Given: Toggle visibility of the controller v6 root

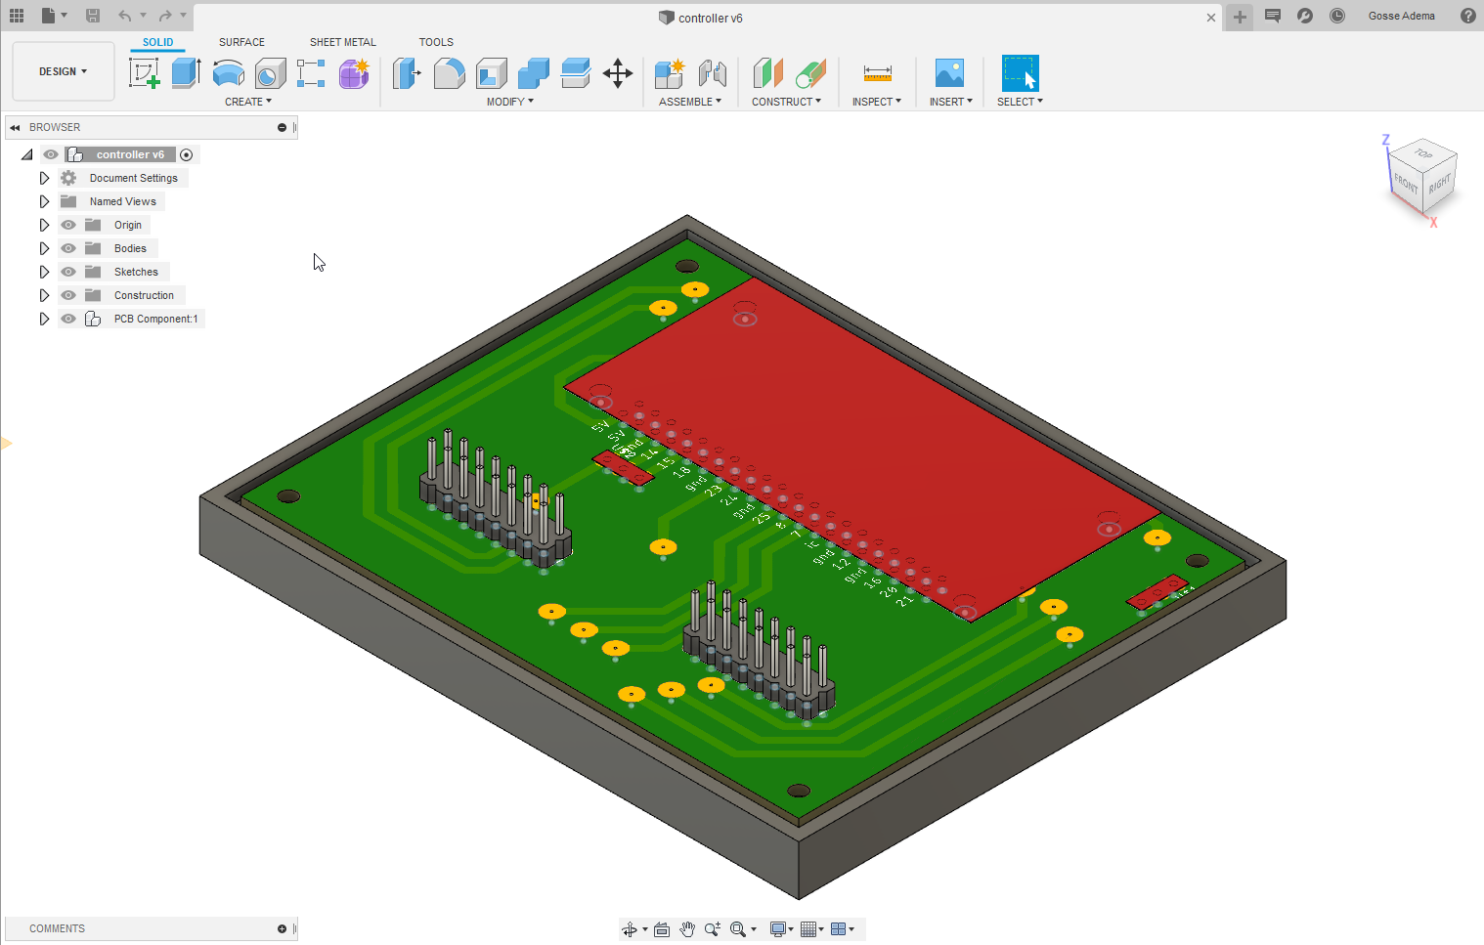Looking at the screenshot, I should pyautogui.click(x=51, y=154).
